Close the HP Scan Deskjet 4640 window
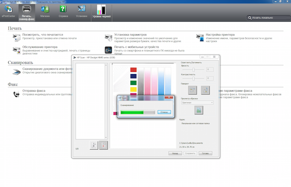291x187 pixels. [214, 57]
